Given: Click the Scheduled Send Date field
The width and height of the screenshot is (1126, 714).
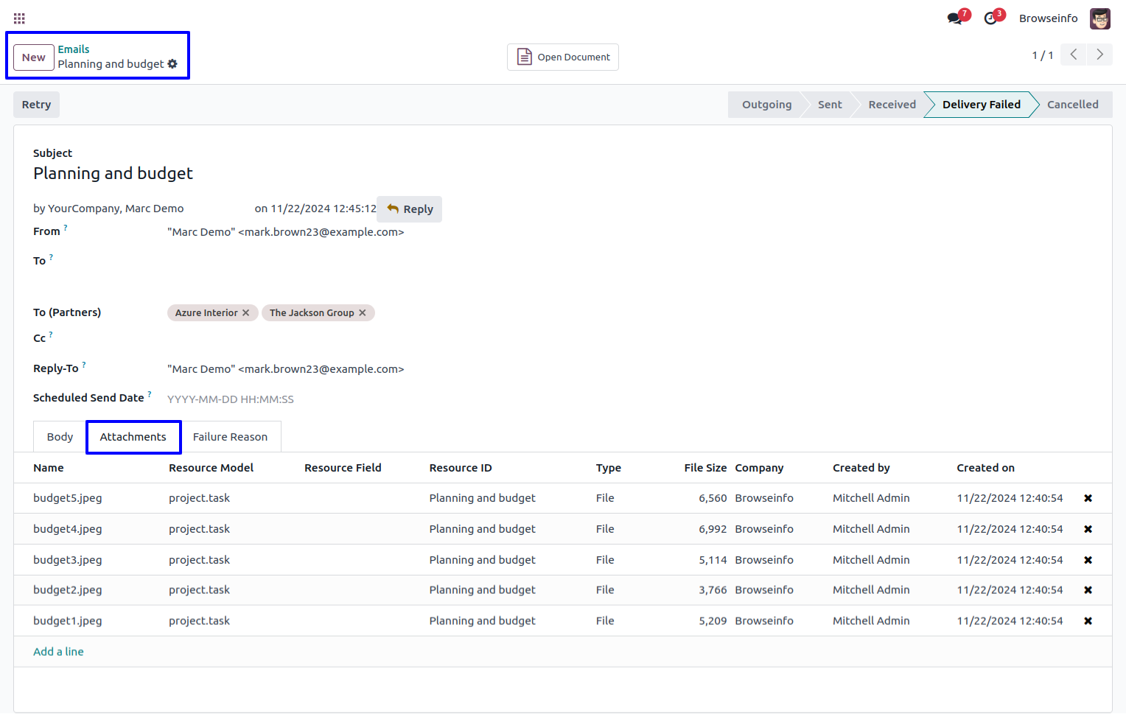Looking at the screenshot, I should pos(295,399).
